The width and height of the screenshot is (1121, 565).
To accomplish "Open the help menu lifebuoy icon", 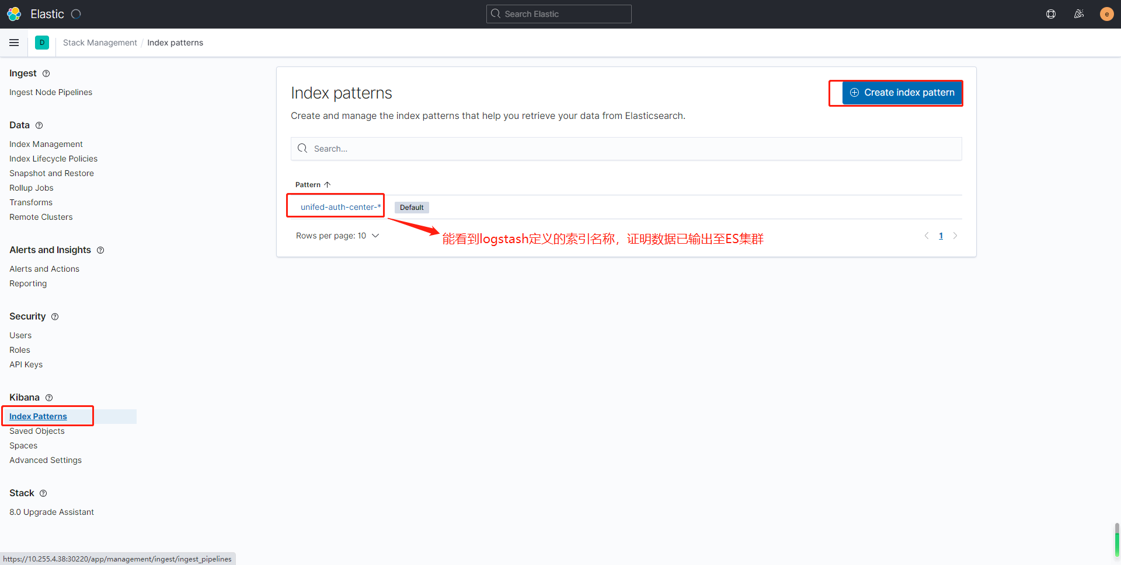I will tap(1051, 14).
